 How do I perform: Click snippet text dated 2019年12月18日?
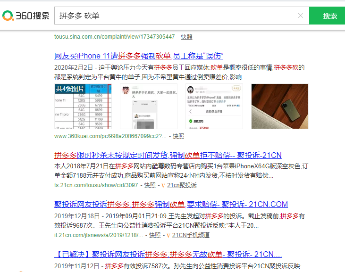coord(179,221)
